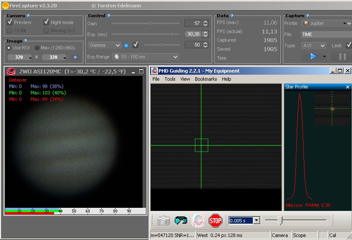Click the PHD loop exposure arrows icon
This screenshot has width=352, height=240.
pos(181,221)
